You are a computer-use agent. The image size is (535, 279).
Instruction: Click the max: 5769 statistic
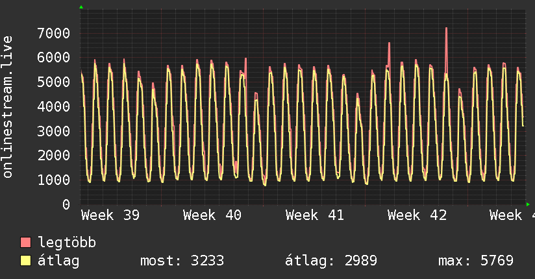click(x=476, y=261)
